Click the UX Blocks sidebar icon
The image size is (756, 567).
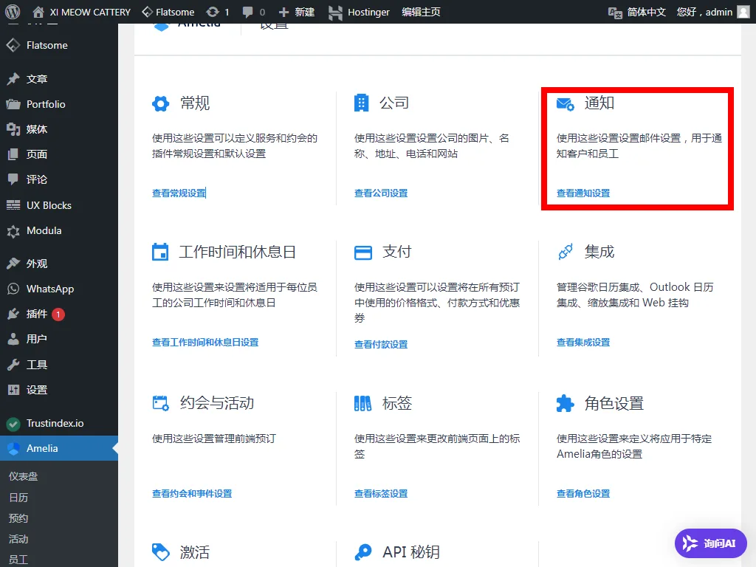(x=13, y=205)
